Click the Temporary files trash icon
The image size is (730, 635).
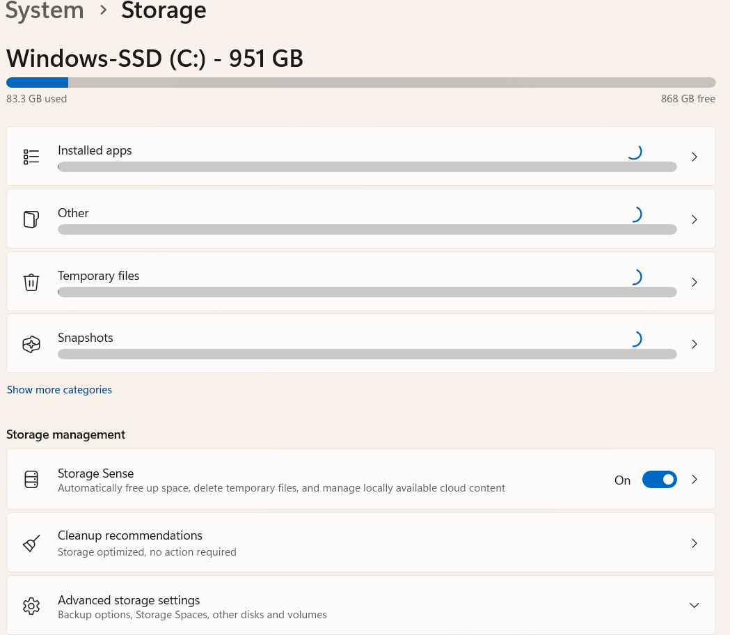point(31,282)
